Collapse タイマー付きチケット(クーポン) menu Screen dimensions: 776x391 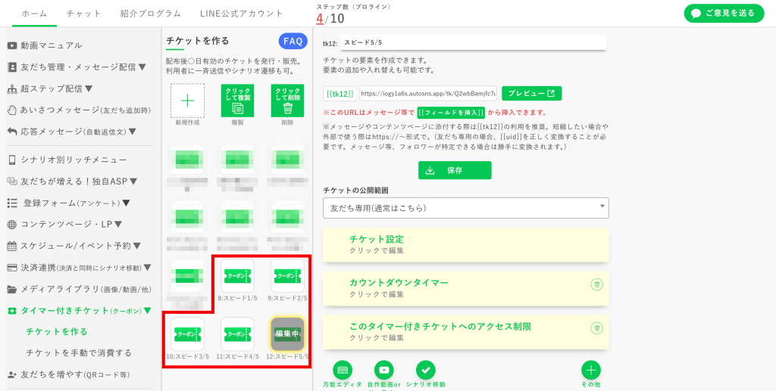point(79,311)
